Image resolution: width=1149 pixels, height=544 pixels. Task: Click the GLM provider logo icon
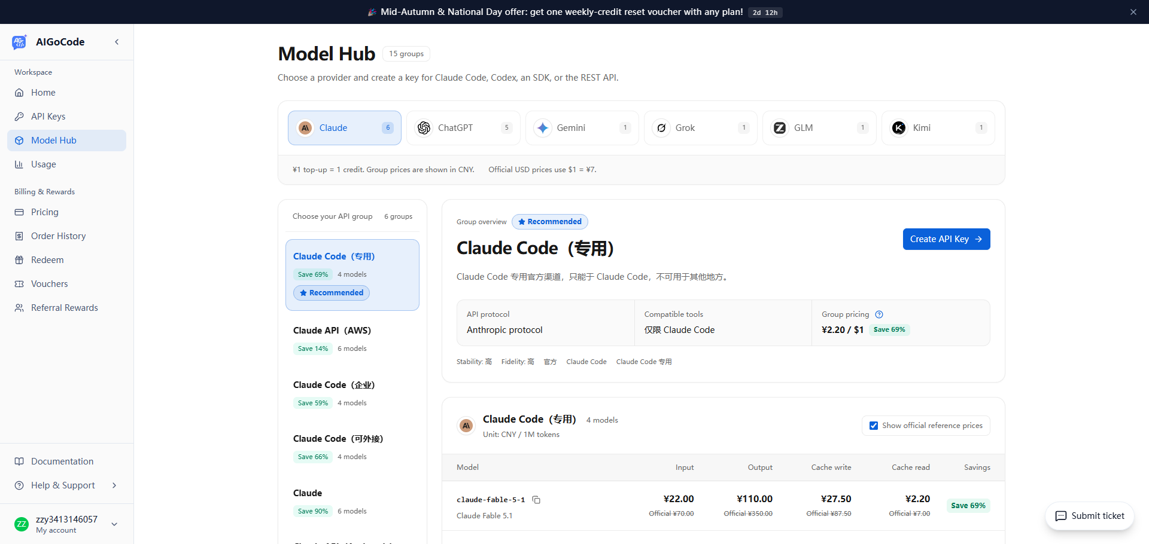780,128
